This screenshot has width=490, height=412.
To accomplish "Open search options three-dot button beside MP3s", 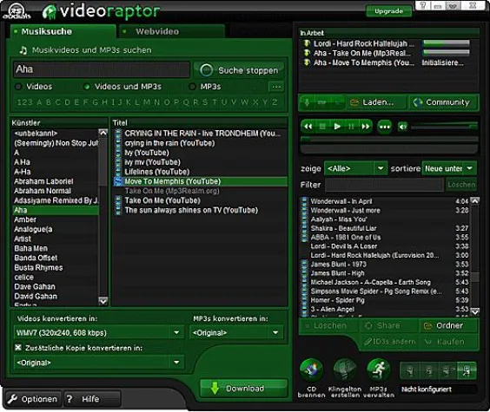I will pyautogui.click(x=276, y=87).
